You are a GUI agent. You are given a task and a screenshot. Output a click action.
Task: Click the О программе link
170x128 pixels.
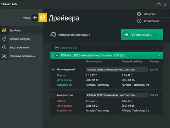[x=152, y=21]
